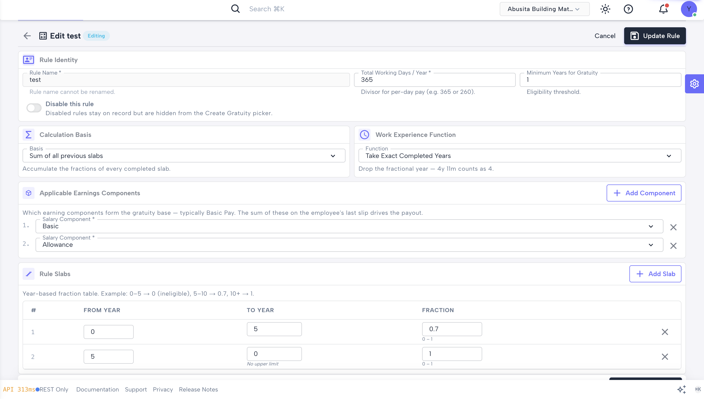Click Add Slab button

click(x=655, y=274)
